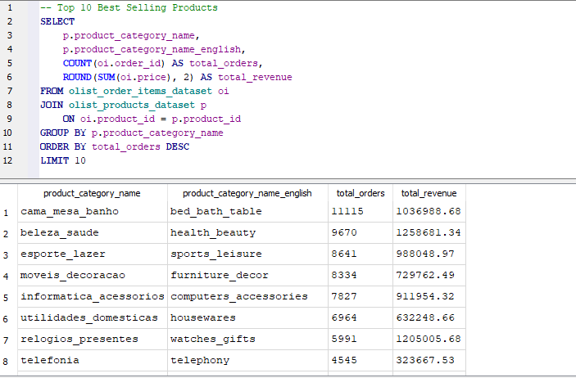Select the total_revenue column header
This screenshot has height=378, width=576.
429,193
